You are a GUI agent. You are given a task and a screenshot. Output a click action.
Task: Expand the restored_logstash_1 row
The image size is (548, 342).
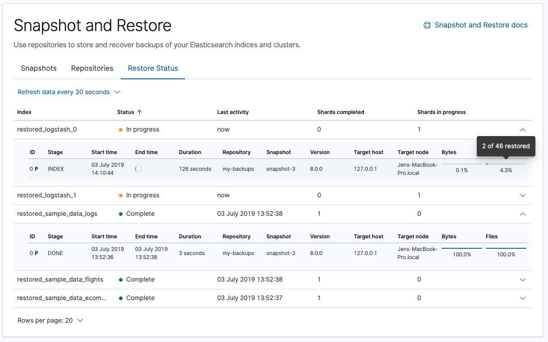(522, 195)
